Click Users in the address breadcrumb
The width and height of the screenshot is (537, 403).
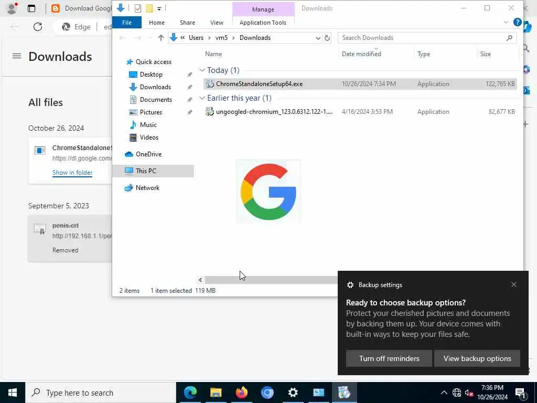(x=196, y=38)
